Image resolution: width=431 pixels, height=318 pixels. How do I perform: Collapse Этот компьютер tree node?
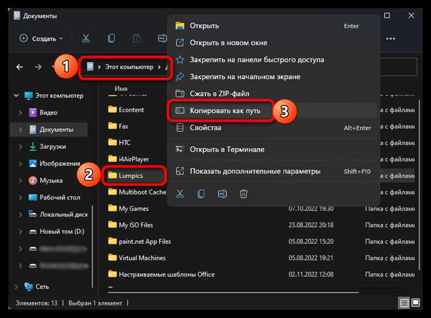click(x=16, y=95)
